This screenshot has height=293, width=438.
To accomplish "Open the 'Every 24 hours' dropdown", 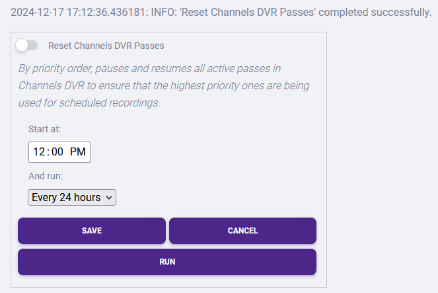I will [x=72, y=197].
